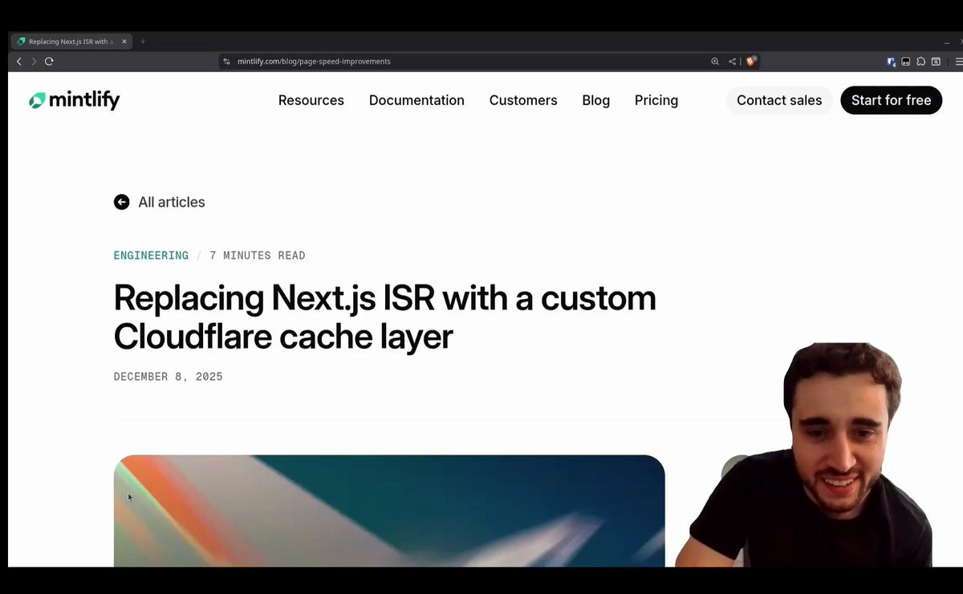The image size is (963, 594).
Task: Open the Blog nav link
Action: click(596, 100)
